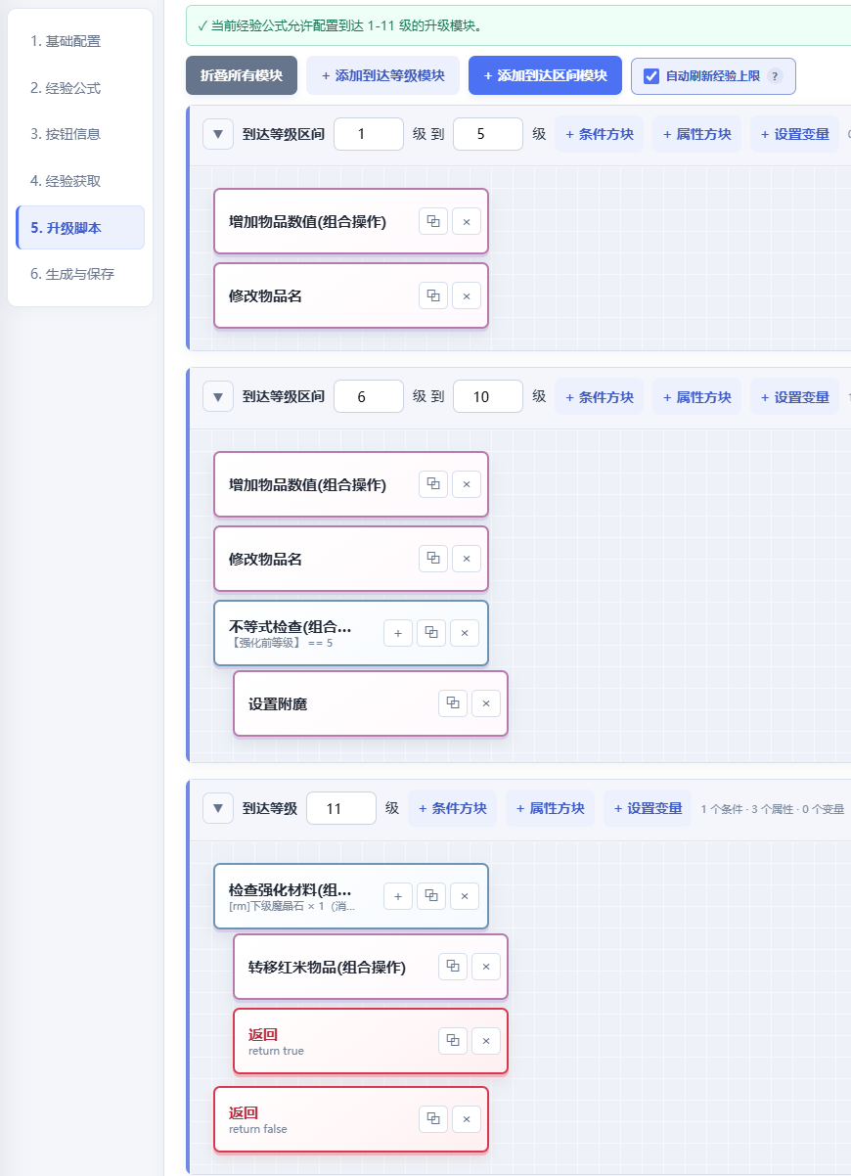851x1176 pixels.
Task: Focus end level field showing 10
Action: pos(488,396)
